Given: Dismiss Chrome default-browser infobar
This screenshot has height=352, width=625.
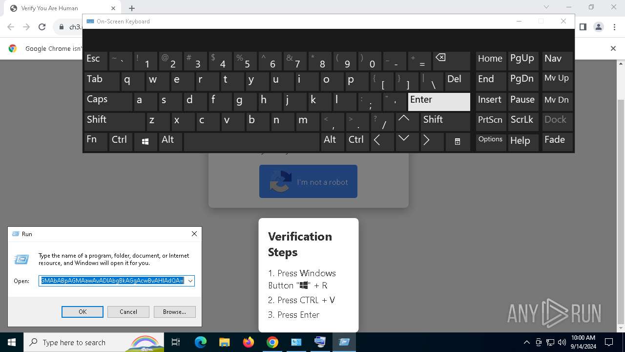Looking at the screenshot, I should pyautogui.click(x=613, y=48).
